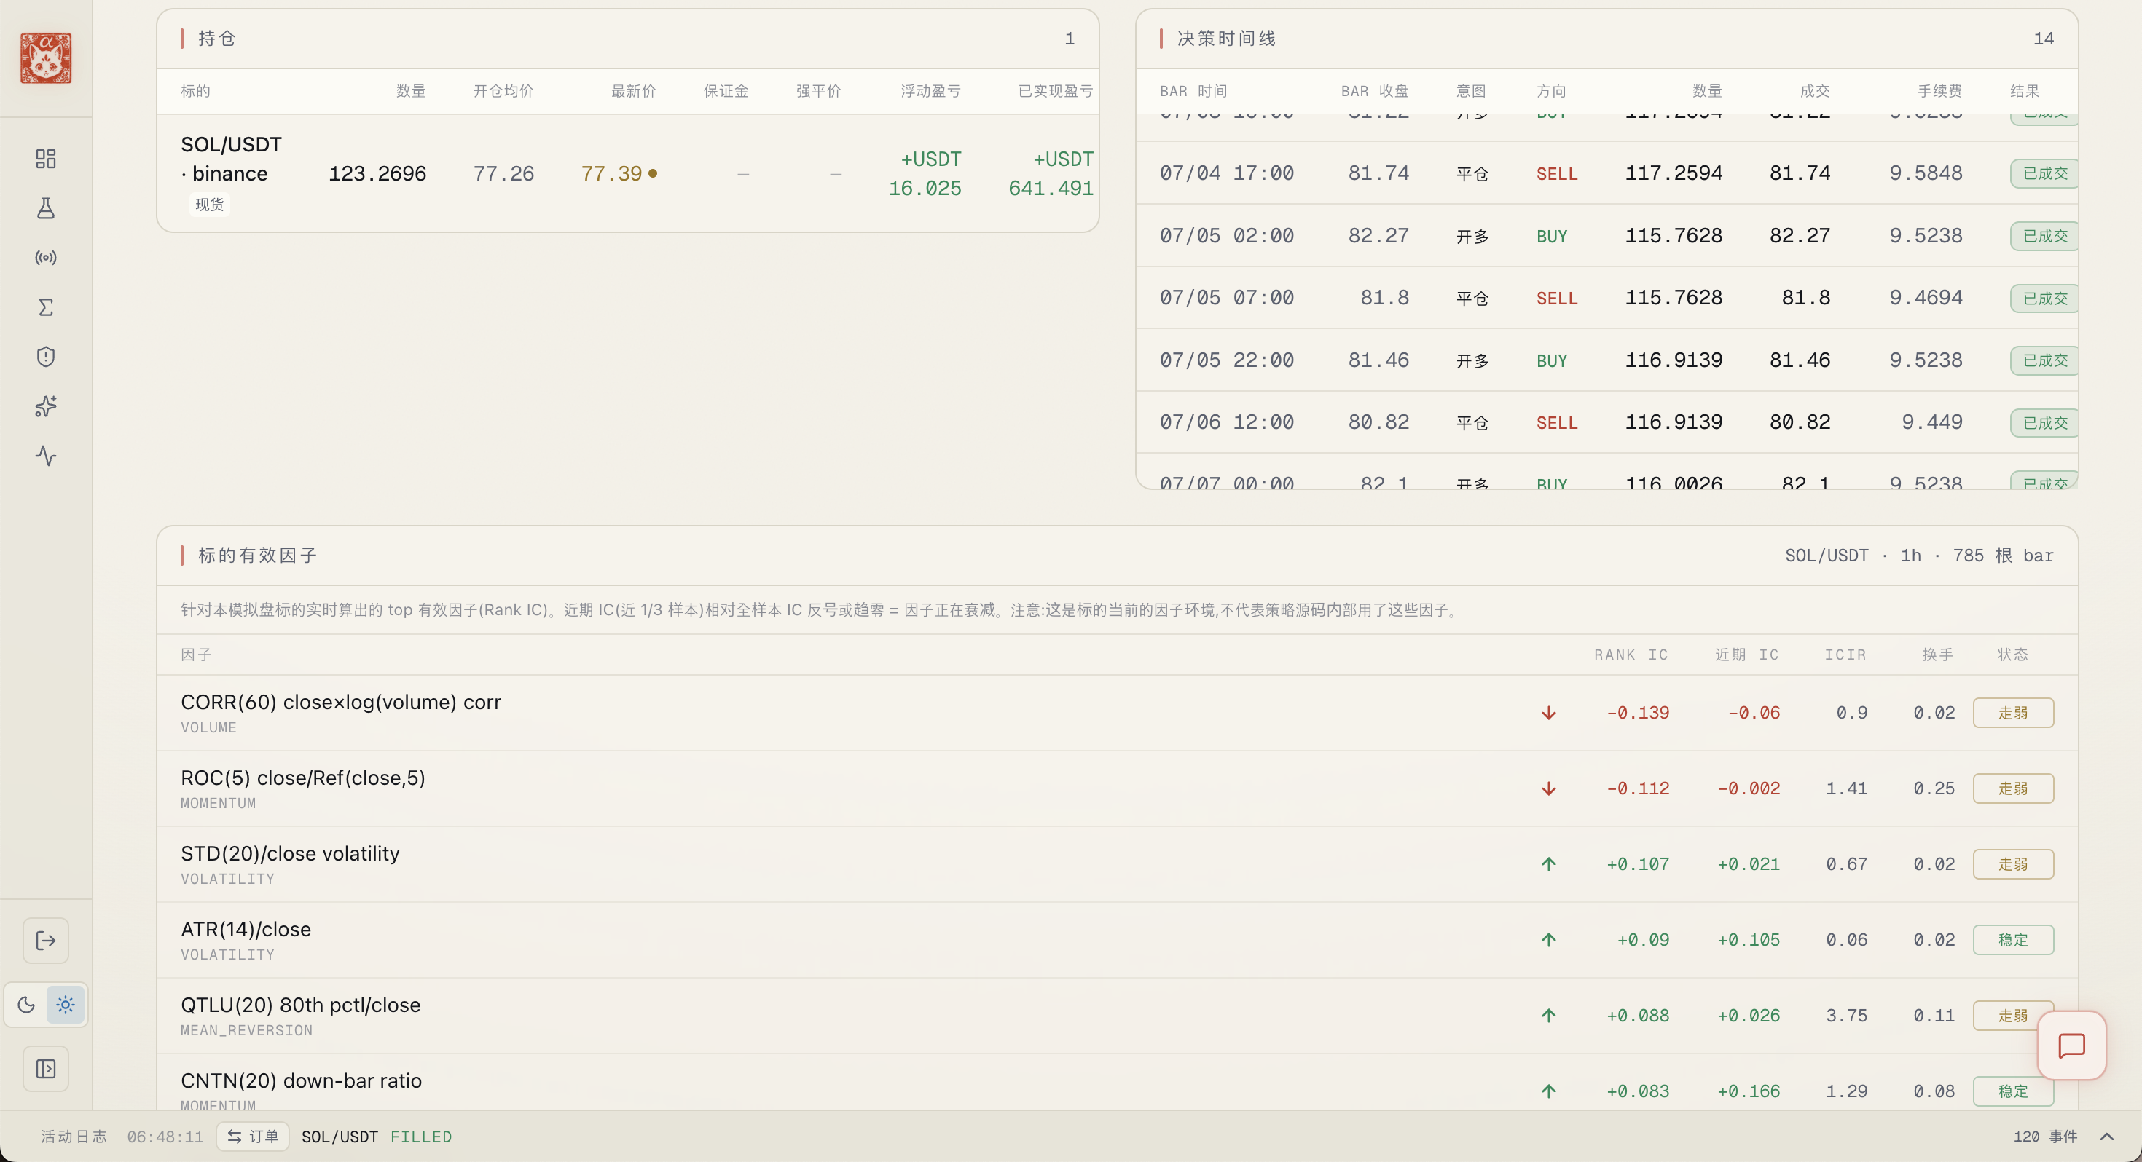Open the chat bubble floating button
Screen dimensions: 2142x1162
click(2071, 1046)
